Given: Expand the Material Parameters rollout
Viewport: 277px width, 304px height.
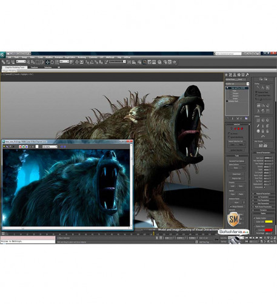Looking at the screenshot, I should (263, 194).
